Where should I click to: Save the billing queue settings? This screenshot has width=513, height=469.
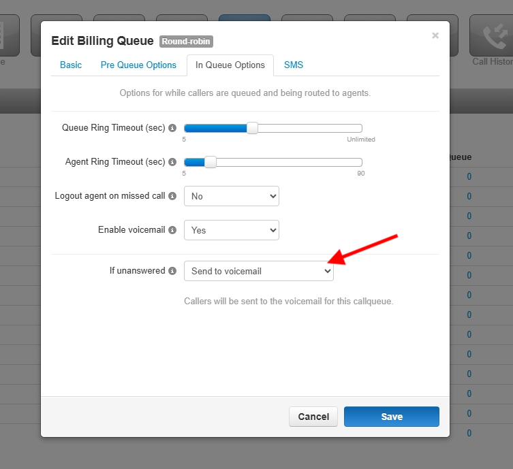click(x=391, y=417)
